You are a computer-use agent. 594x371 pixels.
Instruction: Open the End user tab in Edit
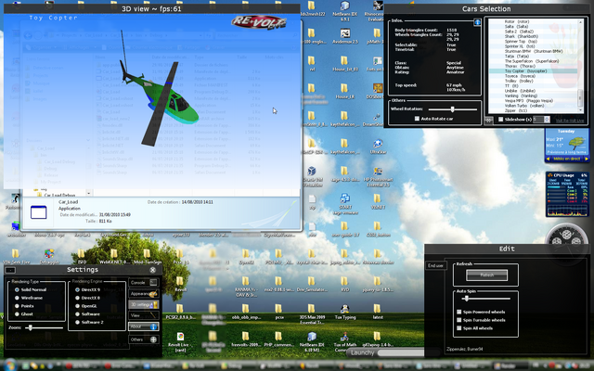[435, 266]
